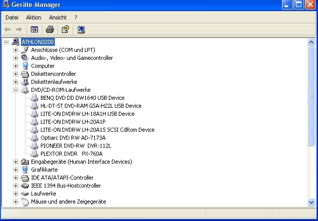
Task: Select the PLEXTOR DVDR PX-760A drive
Action: 72,154
